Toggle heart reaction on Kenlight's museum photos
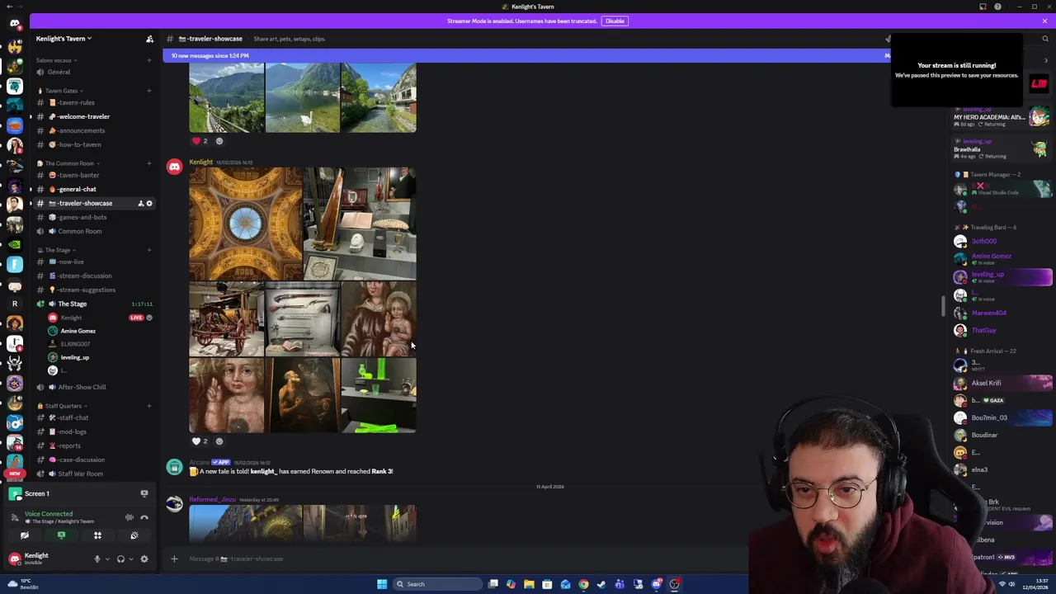 200,441
